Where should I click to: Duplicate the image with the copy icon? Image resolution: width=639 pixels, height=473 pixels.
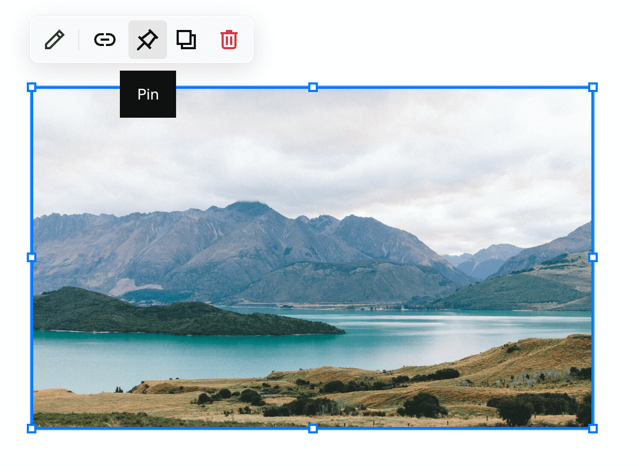point(186,39)
